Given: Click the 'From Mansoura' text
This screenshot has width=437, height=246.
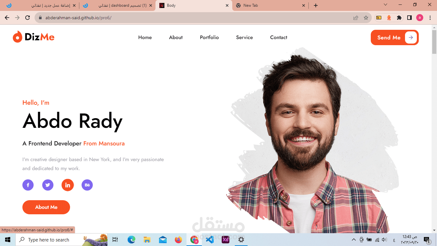Looking at the screenshot, I should click(104, 143).
